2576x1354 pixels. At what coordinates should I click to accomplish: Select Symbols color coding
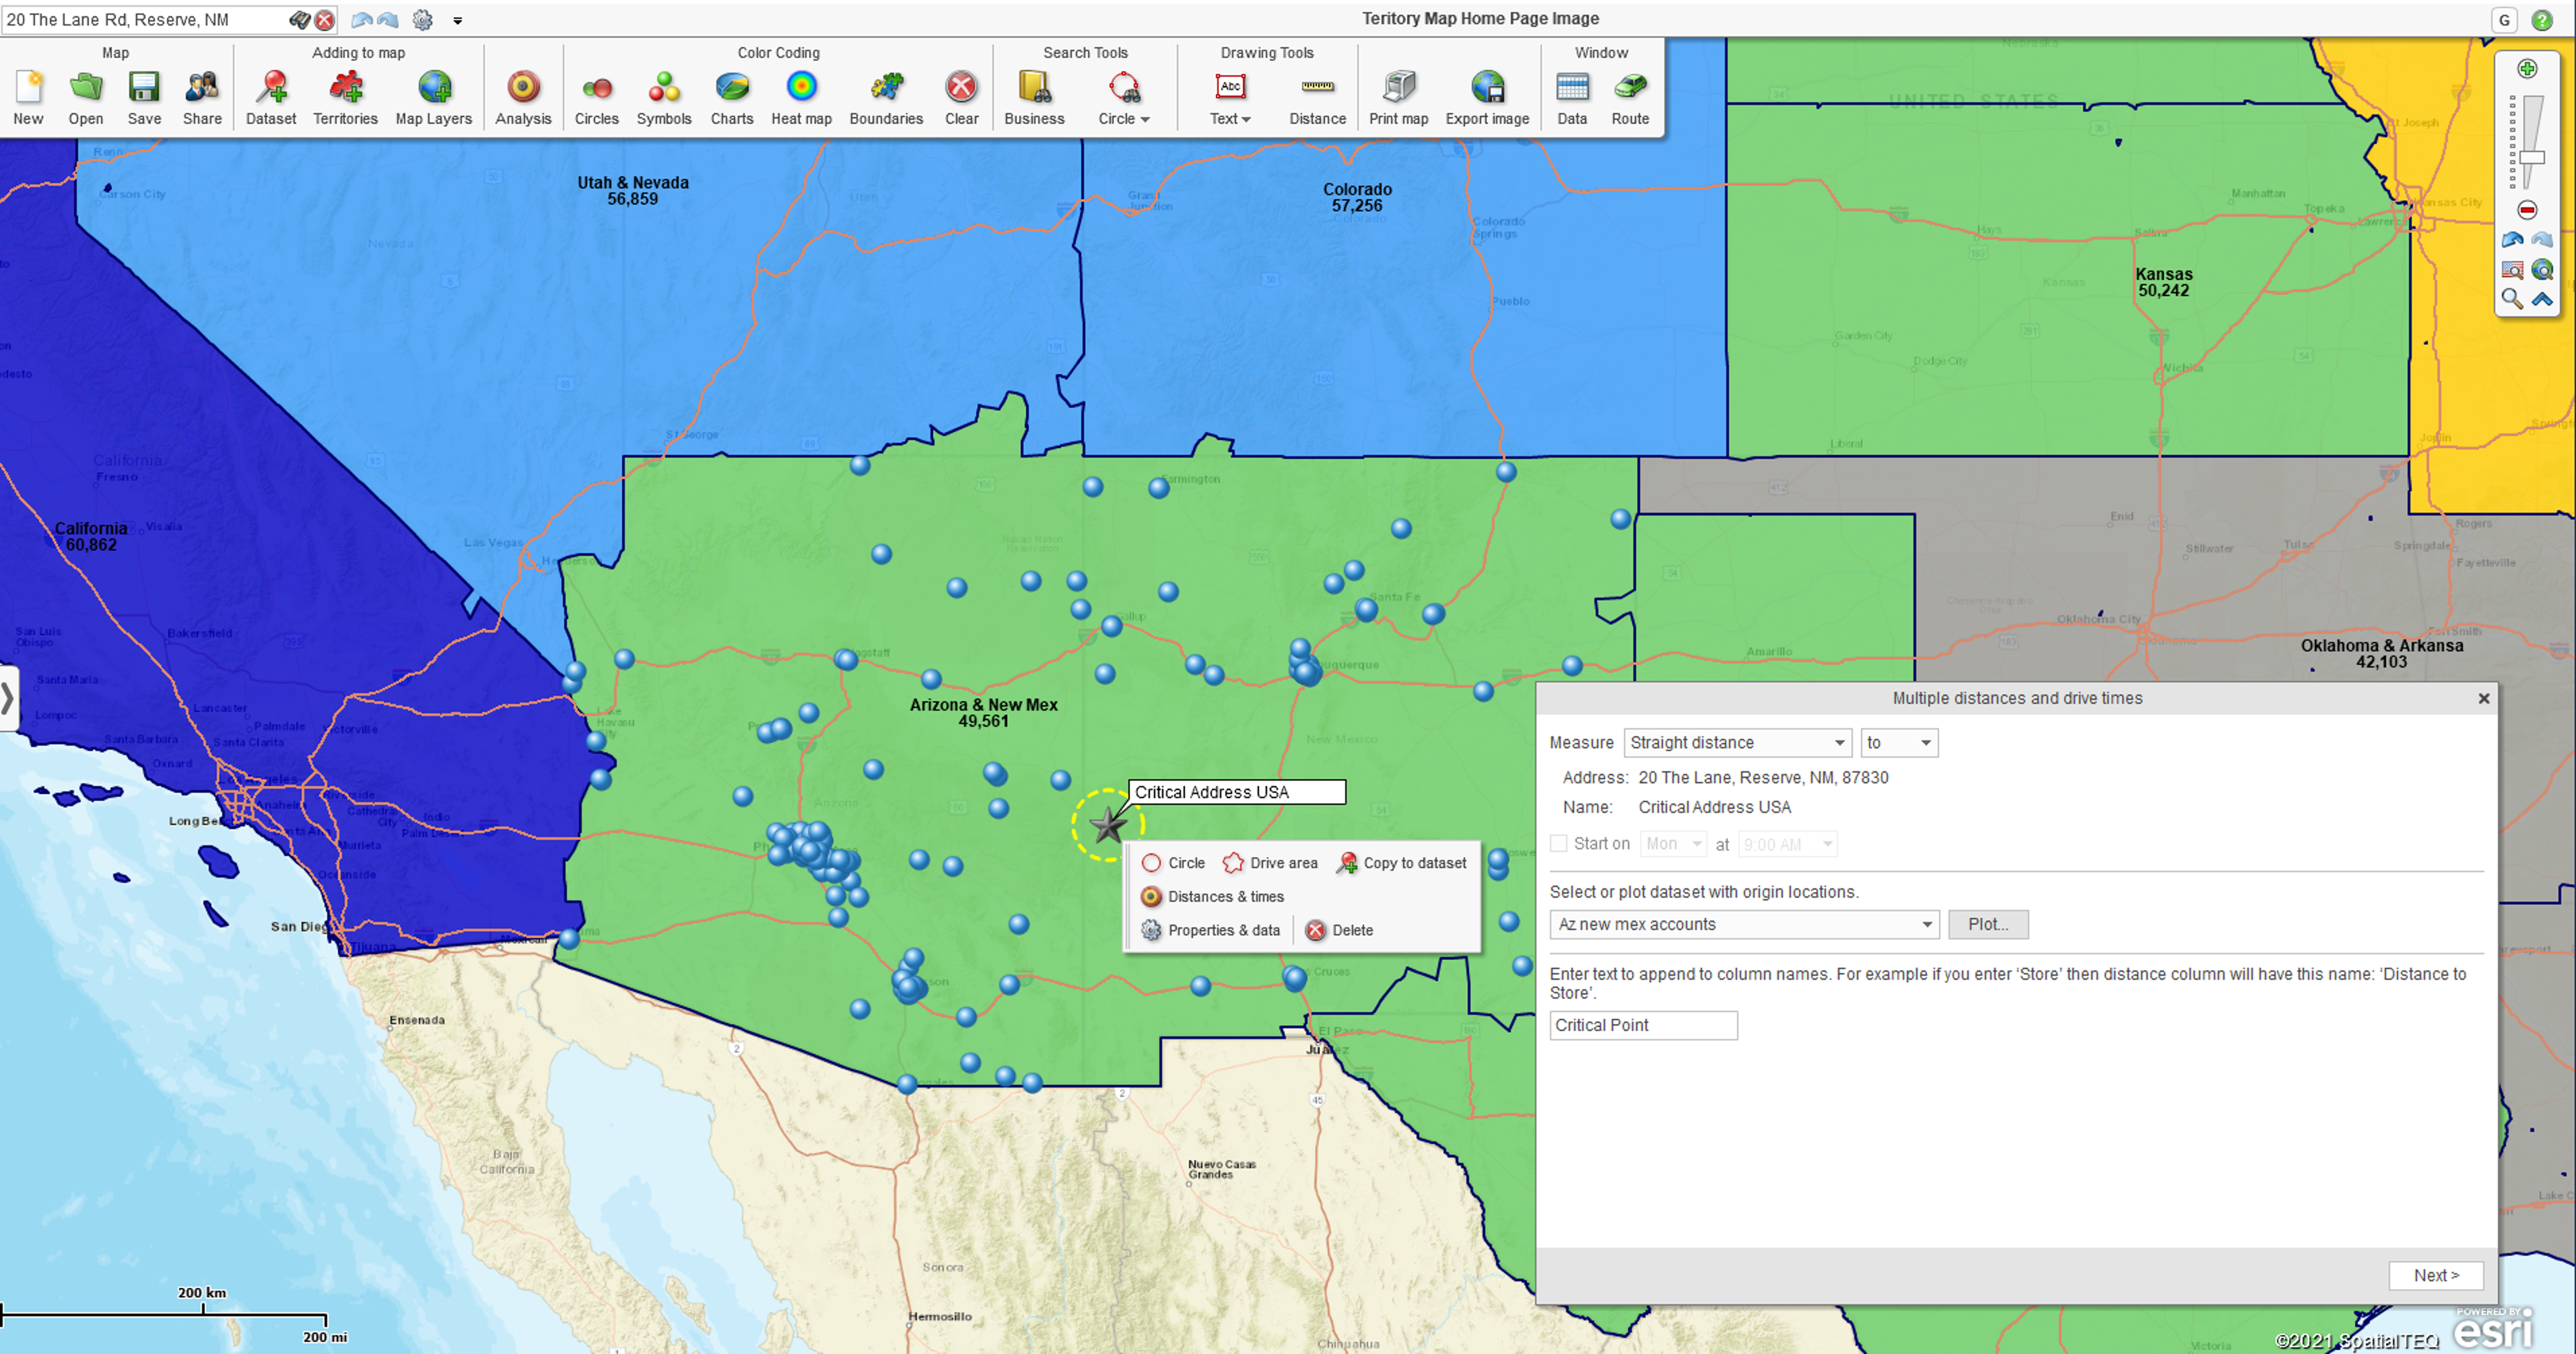(x=664, y=98)
